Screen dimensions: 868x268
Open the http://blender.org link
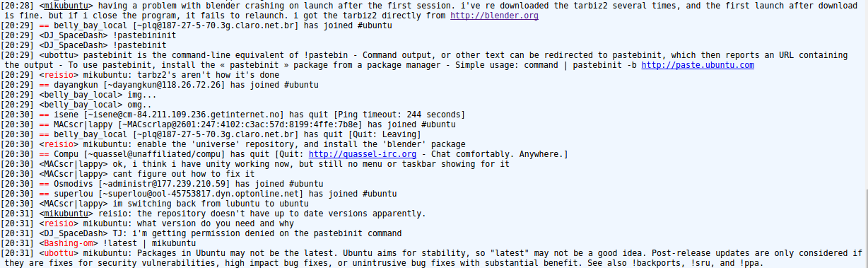[494, 15]
